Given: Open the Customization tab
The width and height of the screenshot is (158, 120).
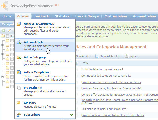Looking at the screenshot, I should pos(116,16).
